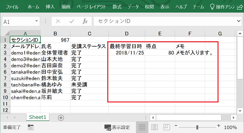Screen dimensions: 244x133
Task: Click the name cell 鈴木敦夫
Action: (55, 78)
